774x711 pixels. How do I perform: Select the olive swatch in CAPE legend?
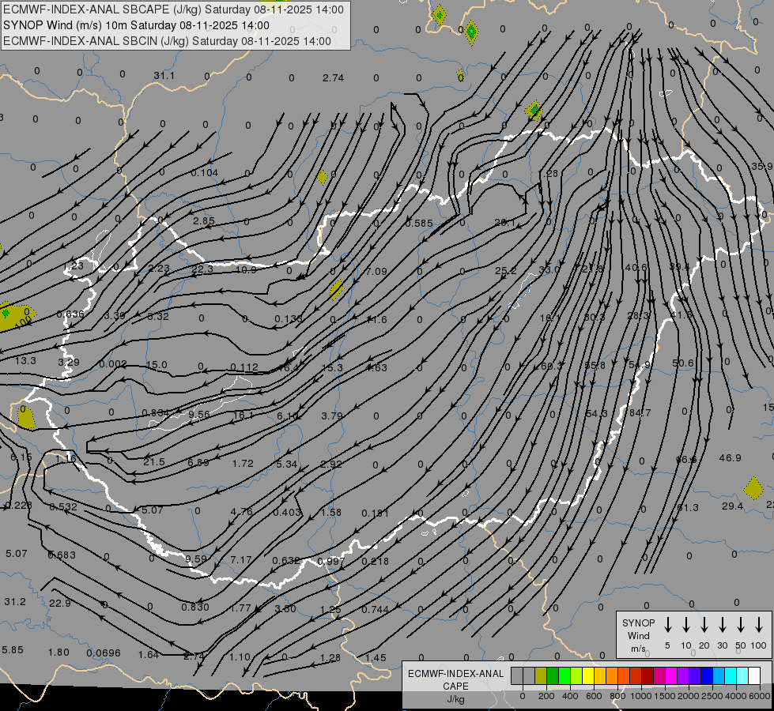click(x=541, y=676)
